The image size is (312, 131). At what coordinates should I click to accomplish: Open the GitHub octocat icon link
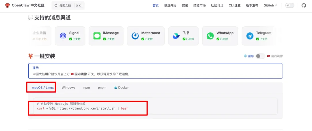304,5
